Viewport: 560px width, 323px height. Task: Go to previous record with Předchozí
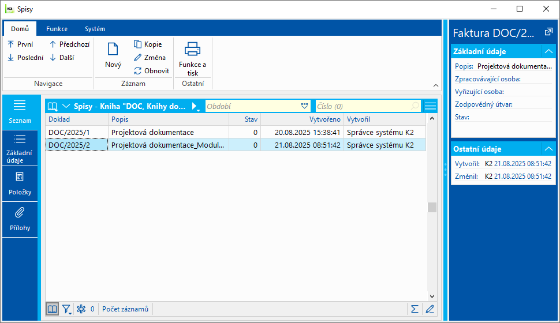(69, 44)
